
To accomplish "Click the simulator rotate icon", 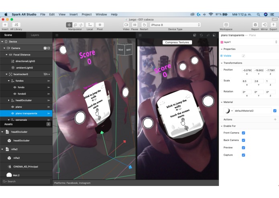I will click(201, 35).
